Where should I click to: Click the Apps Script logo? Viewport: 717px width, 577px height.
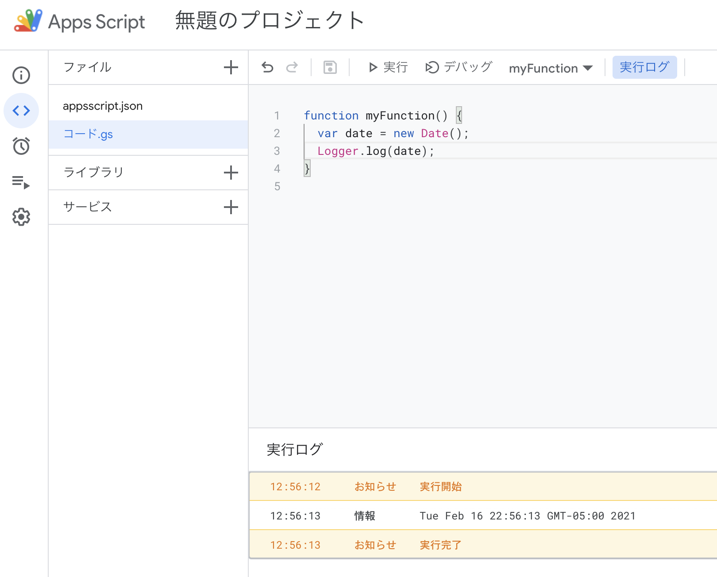(x=29, y=21)
